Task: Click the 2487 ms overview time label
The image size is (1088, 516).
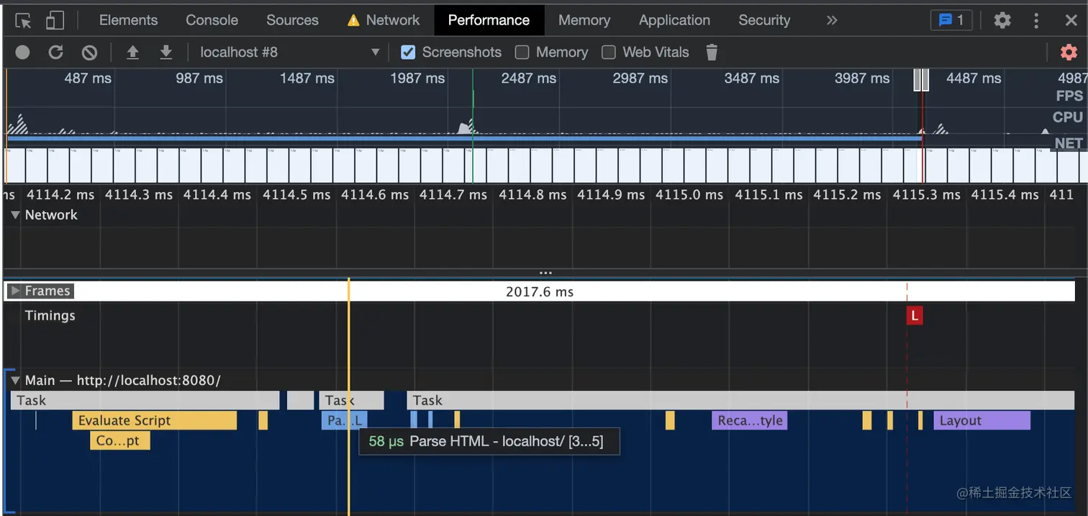Action: (529, 78)
